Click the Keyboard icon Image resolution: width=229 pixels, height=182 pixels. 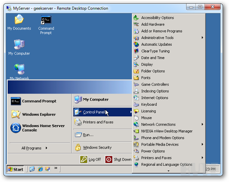click(136, 105)
